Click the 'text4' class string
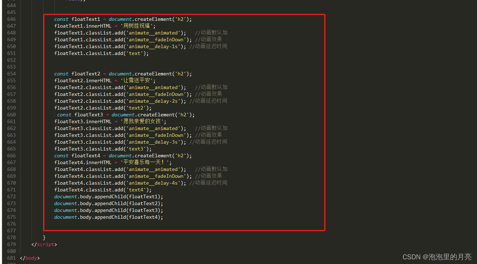The height and width of the screenshot is (264, 477). 136,190
